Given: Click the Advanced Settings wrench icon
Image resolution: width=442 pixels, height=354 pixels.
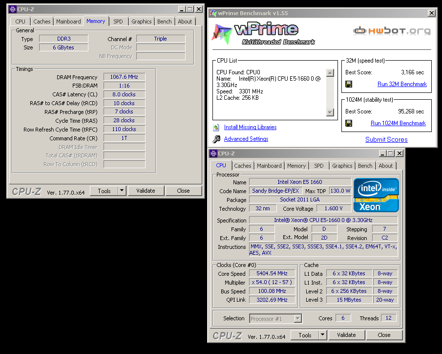Looking at the screenshot, I should pyautogui.click(x=216, y=139).
